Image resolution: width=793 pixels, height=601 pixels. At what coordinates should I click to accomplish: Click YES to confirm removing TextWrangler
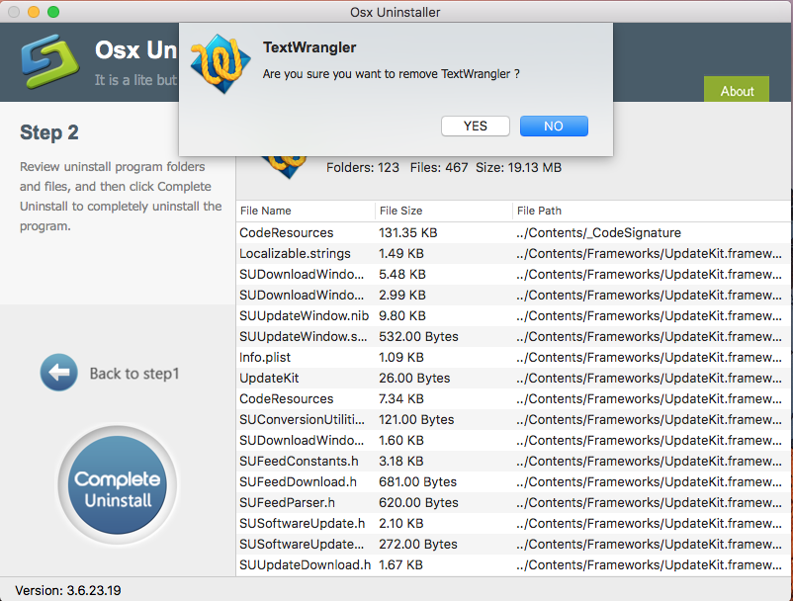click(x=475, y=126)
